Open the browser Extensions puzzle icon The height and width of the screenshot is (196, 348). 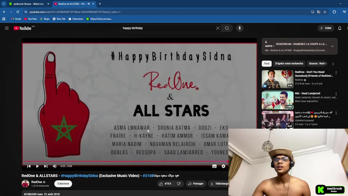[x=334, y=12]
